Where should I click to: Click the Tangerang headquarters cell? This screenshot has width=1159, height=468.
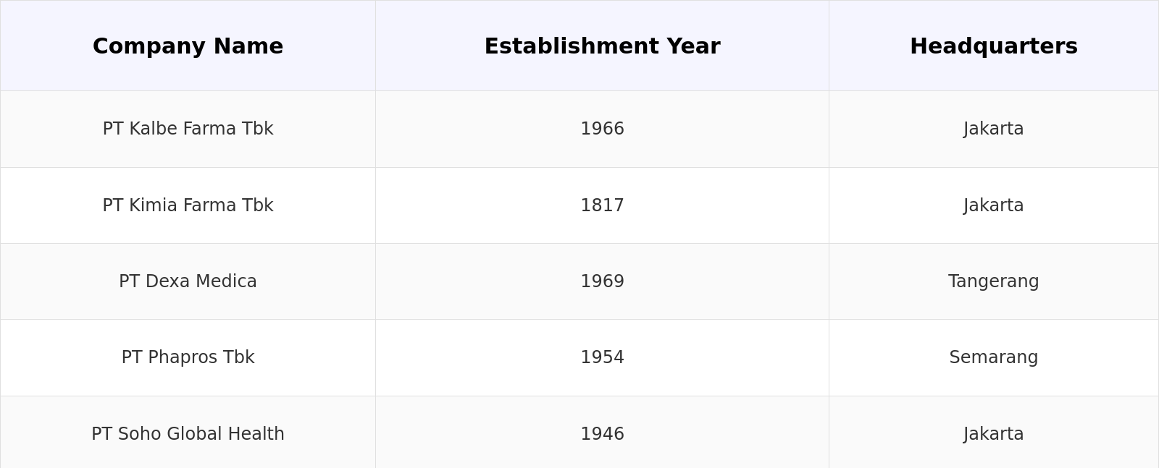[x=993, y=281]
